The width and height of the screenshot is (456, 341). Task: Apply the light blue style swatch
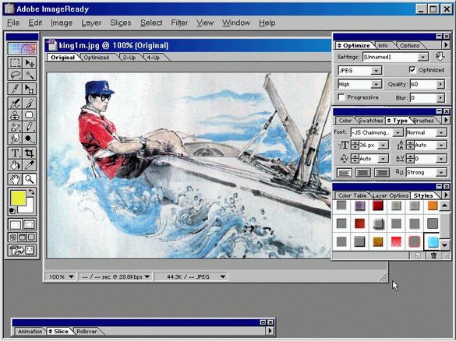click(433, 241)
